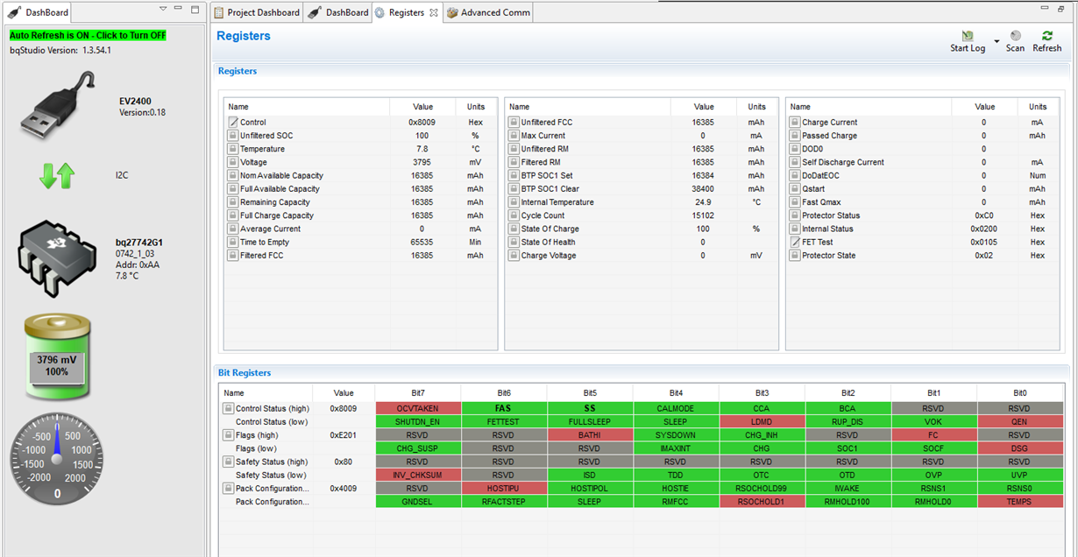
Task: Click the FETTEST bit cell
Action: [503, 421]
